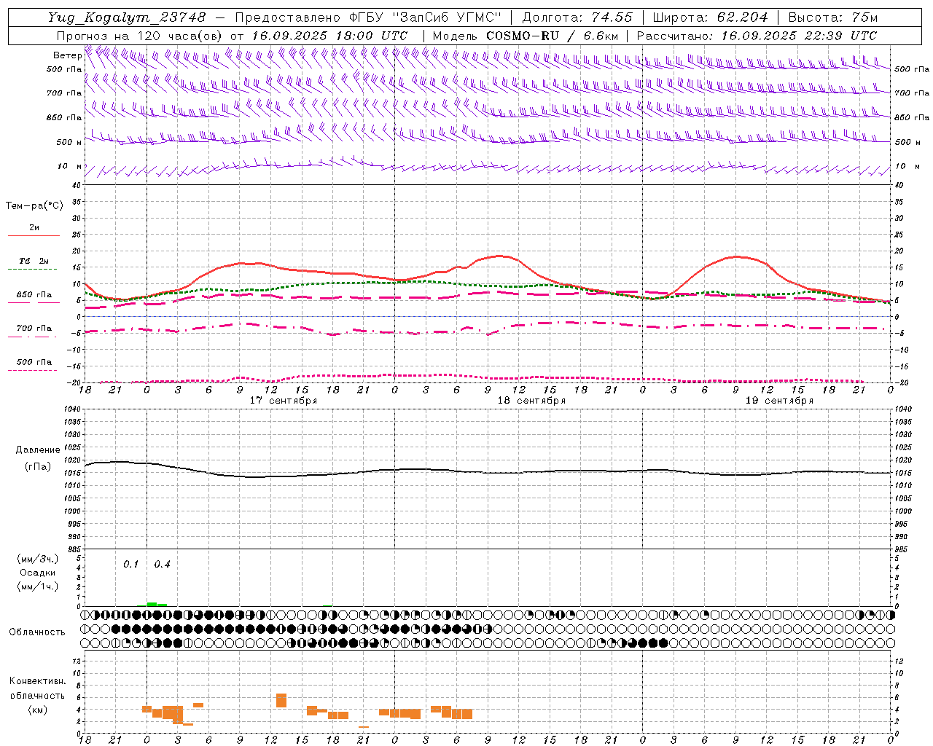Click the left '10 м' wind level label
The image size is (933, 746).
click(x=69, y=167)
